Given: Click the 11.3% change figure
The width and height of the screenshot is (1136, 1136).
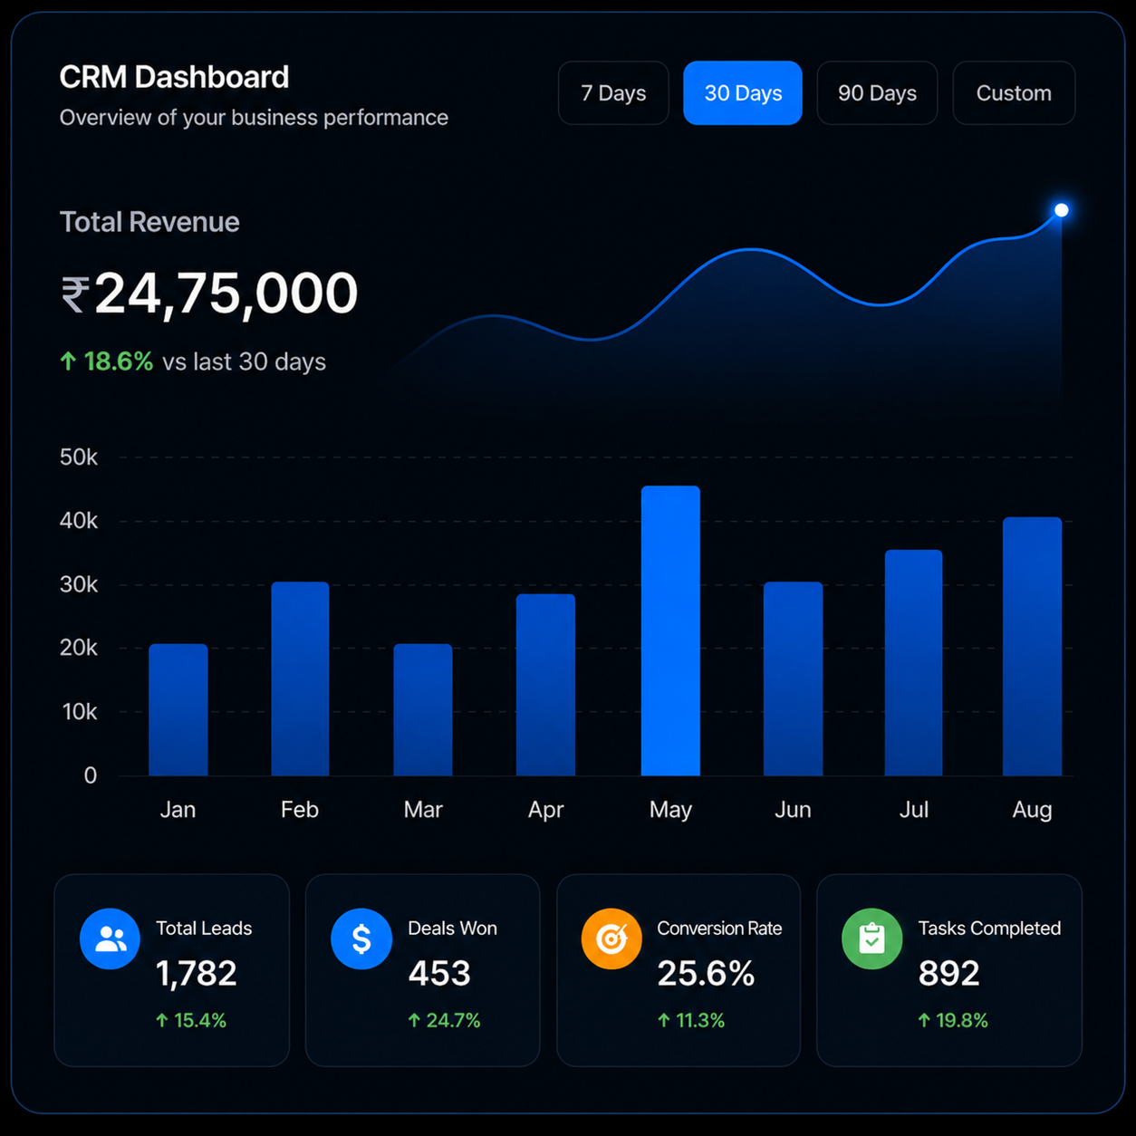Looking at the screenshot, I should tap(700, 1020).
